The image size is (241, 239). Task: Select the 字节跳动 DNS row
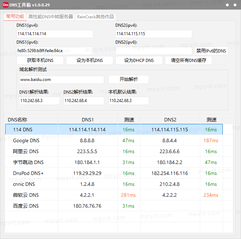pos(114,162)
